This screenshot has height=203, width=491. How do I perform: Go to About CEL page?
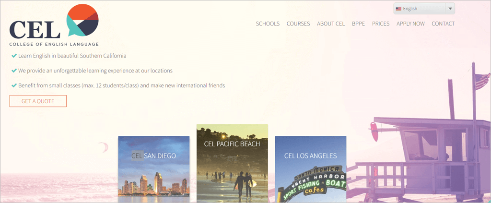331,24
